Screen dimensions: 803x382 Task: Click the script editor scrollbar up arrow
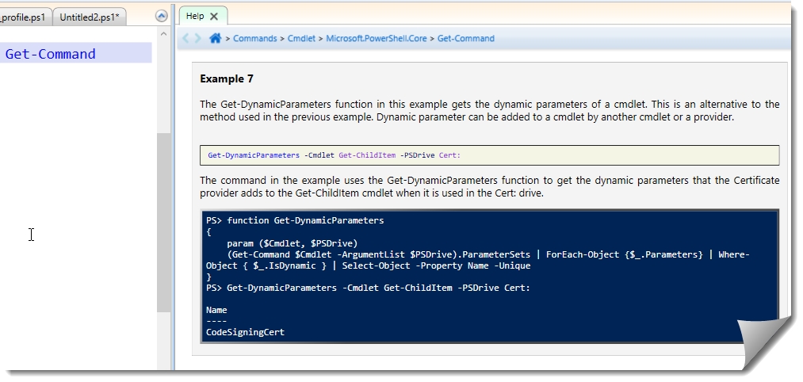[163, 34]
